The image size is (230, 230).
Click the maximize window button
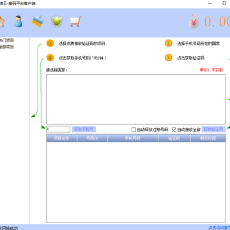[x=224, y=3]
